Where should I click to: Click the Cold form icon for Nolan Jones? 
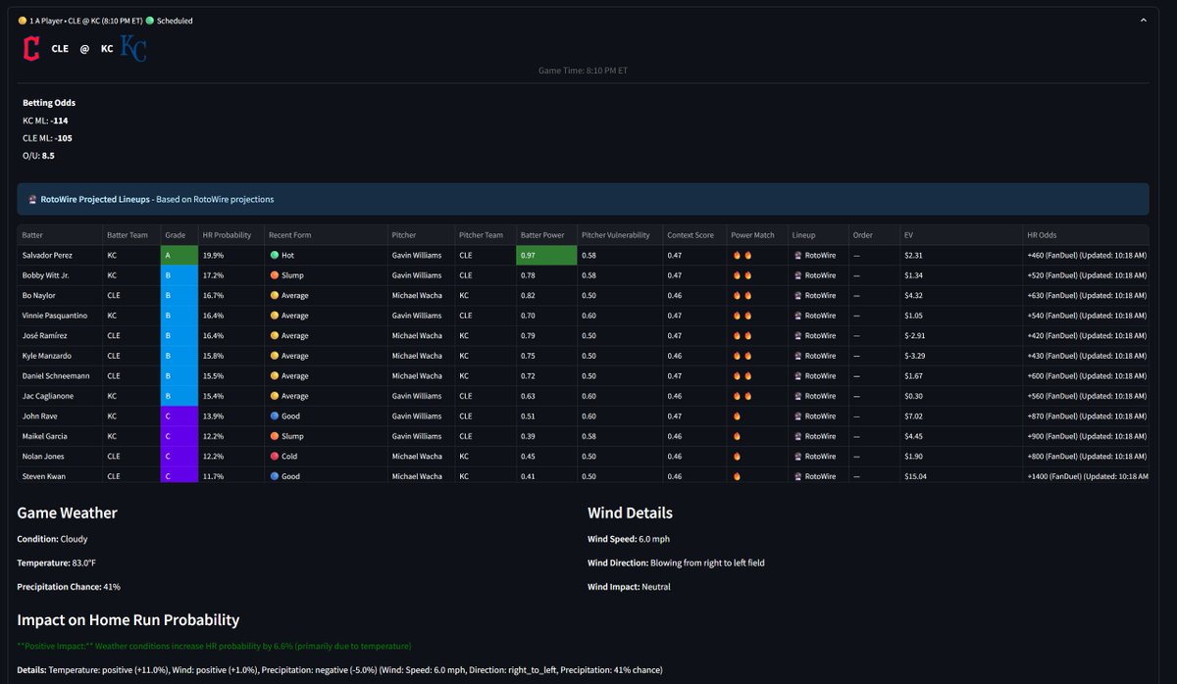point(276,456)
